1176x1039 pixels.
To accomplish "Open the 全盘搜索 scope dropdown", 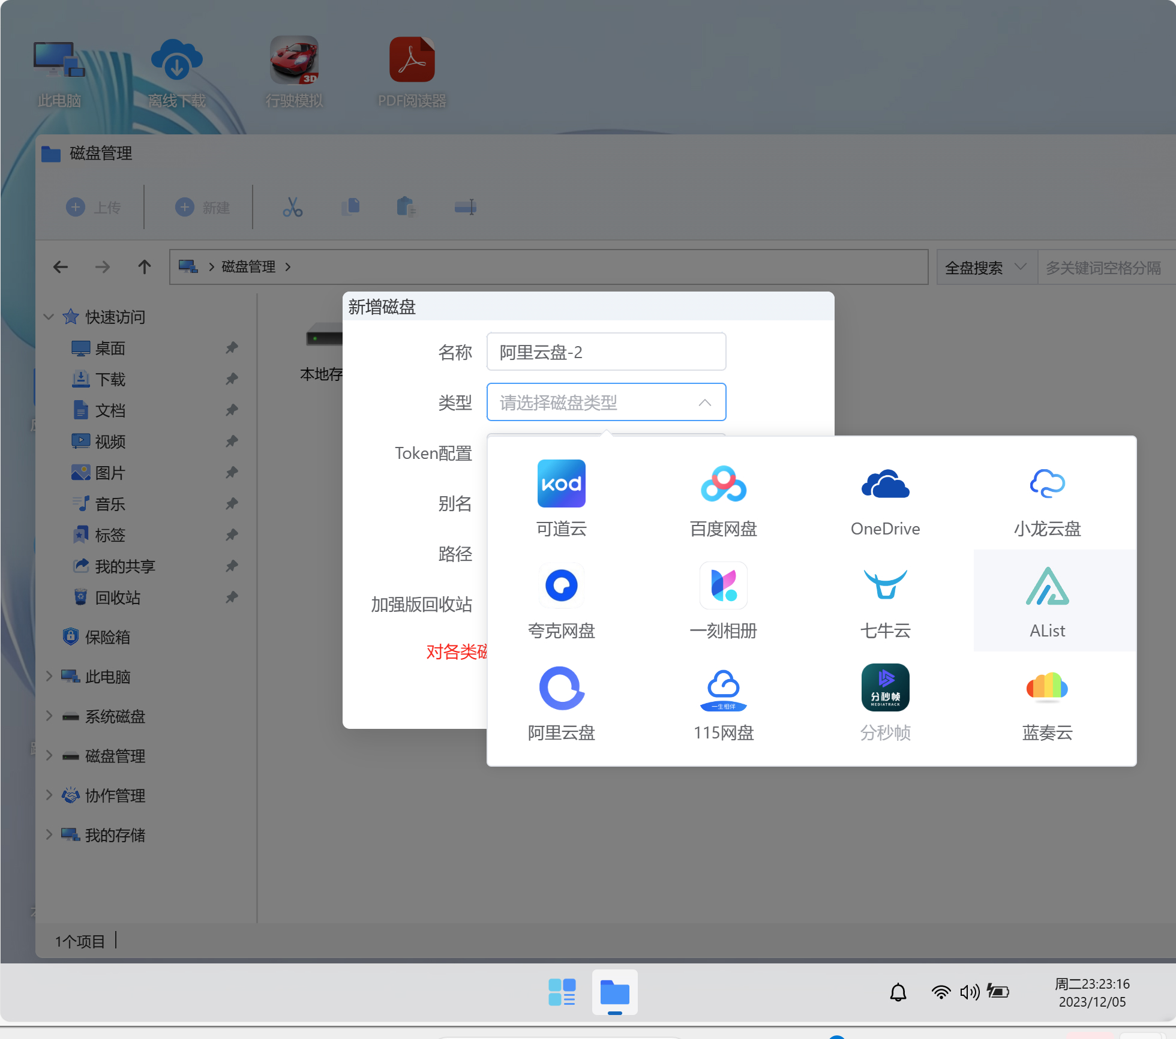I will coord(986,268).
